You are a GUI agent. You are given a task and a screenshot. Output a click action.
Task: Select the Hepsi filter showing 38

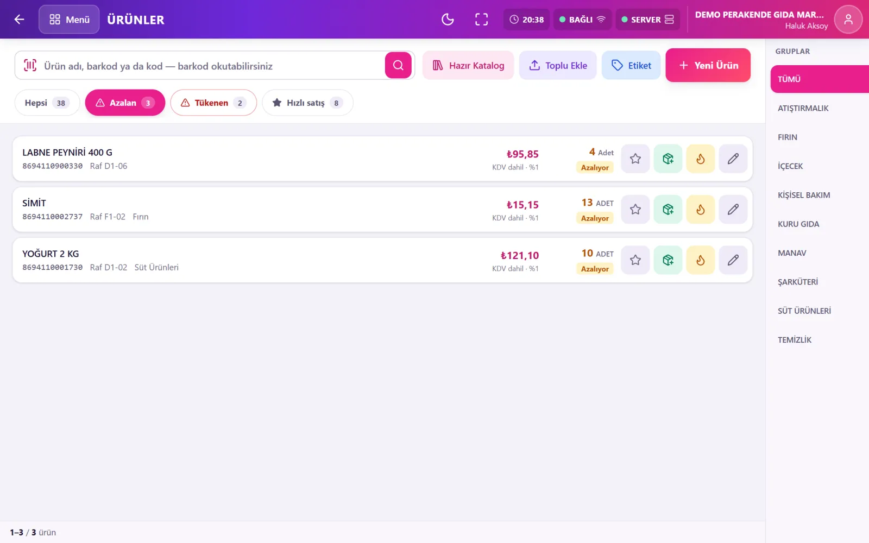coord(47,103)
